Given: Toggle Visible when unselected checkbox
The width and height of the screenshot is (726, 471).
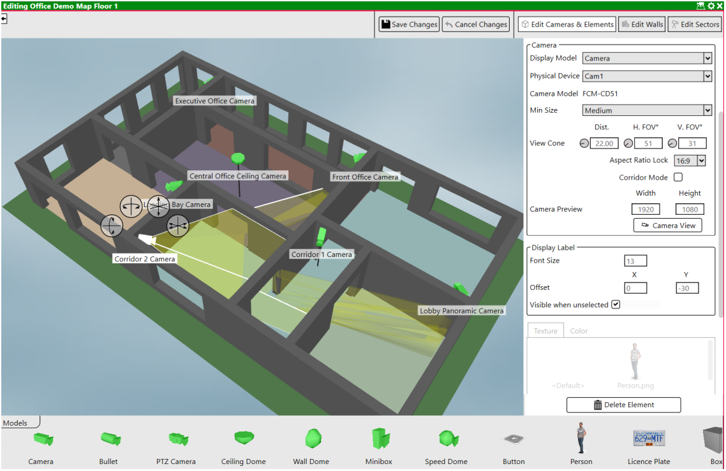Looking at the screenshot, I should pyautogui.click(x=616, y=305).
